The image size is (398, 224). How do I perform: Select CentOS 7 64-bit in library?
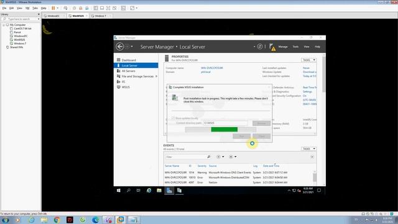coord(22,29)
